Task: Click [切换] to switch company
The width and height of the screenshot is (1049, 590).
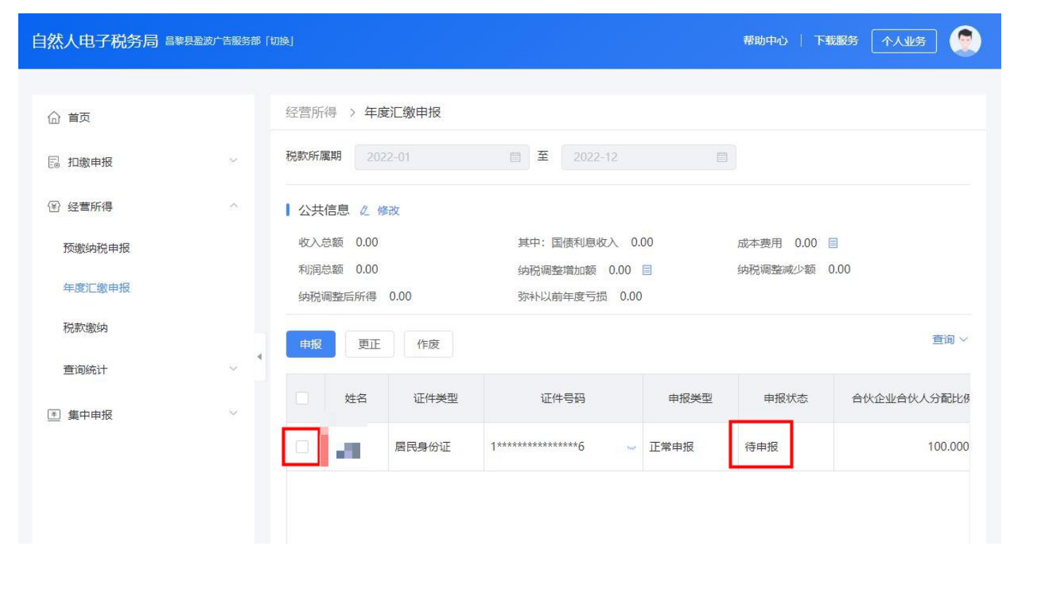Action: tap(280, 41)
